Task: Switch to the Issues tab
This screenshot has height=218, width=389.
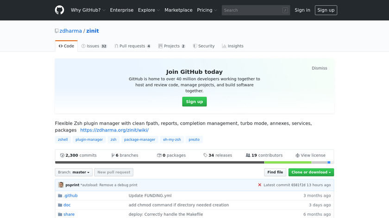Action: tap(94, 46)
